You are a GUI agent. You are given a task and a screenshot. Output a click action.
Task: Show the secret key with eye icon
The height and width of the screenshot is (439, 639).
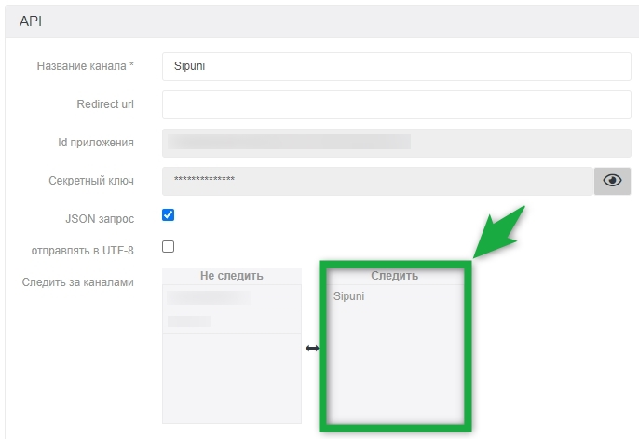[x=612, y=181]
